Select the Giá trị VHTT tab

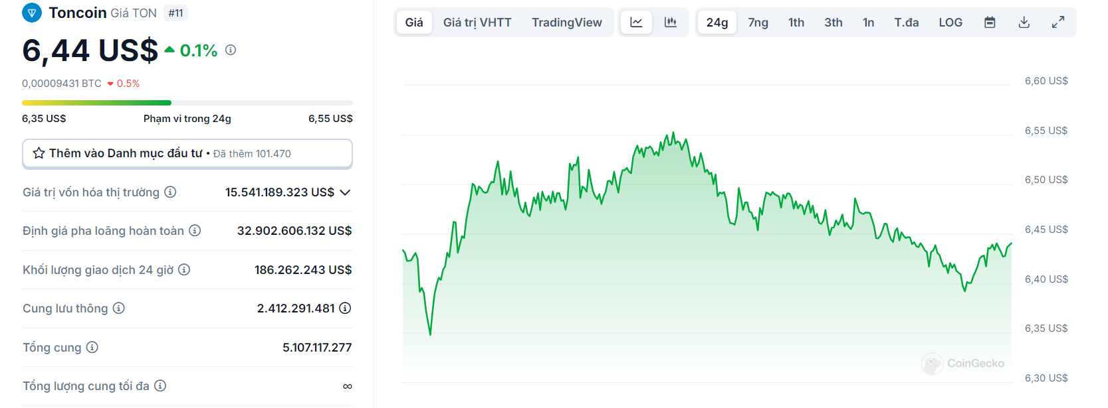(477, 23)
